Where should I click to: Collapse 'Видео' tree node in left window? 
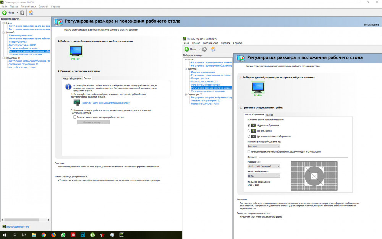[3, 23]
